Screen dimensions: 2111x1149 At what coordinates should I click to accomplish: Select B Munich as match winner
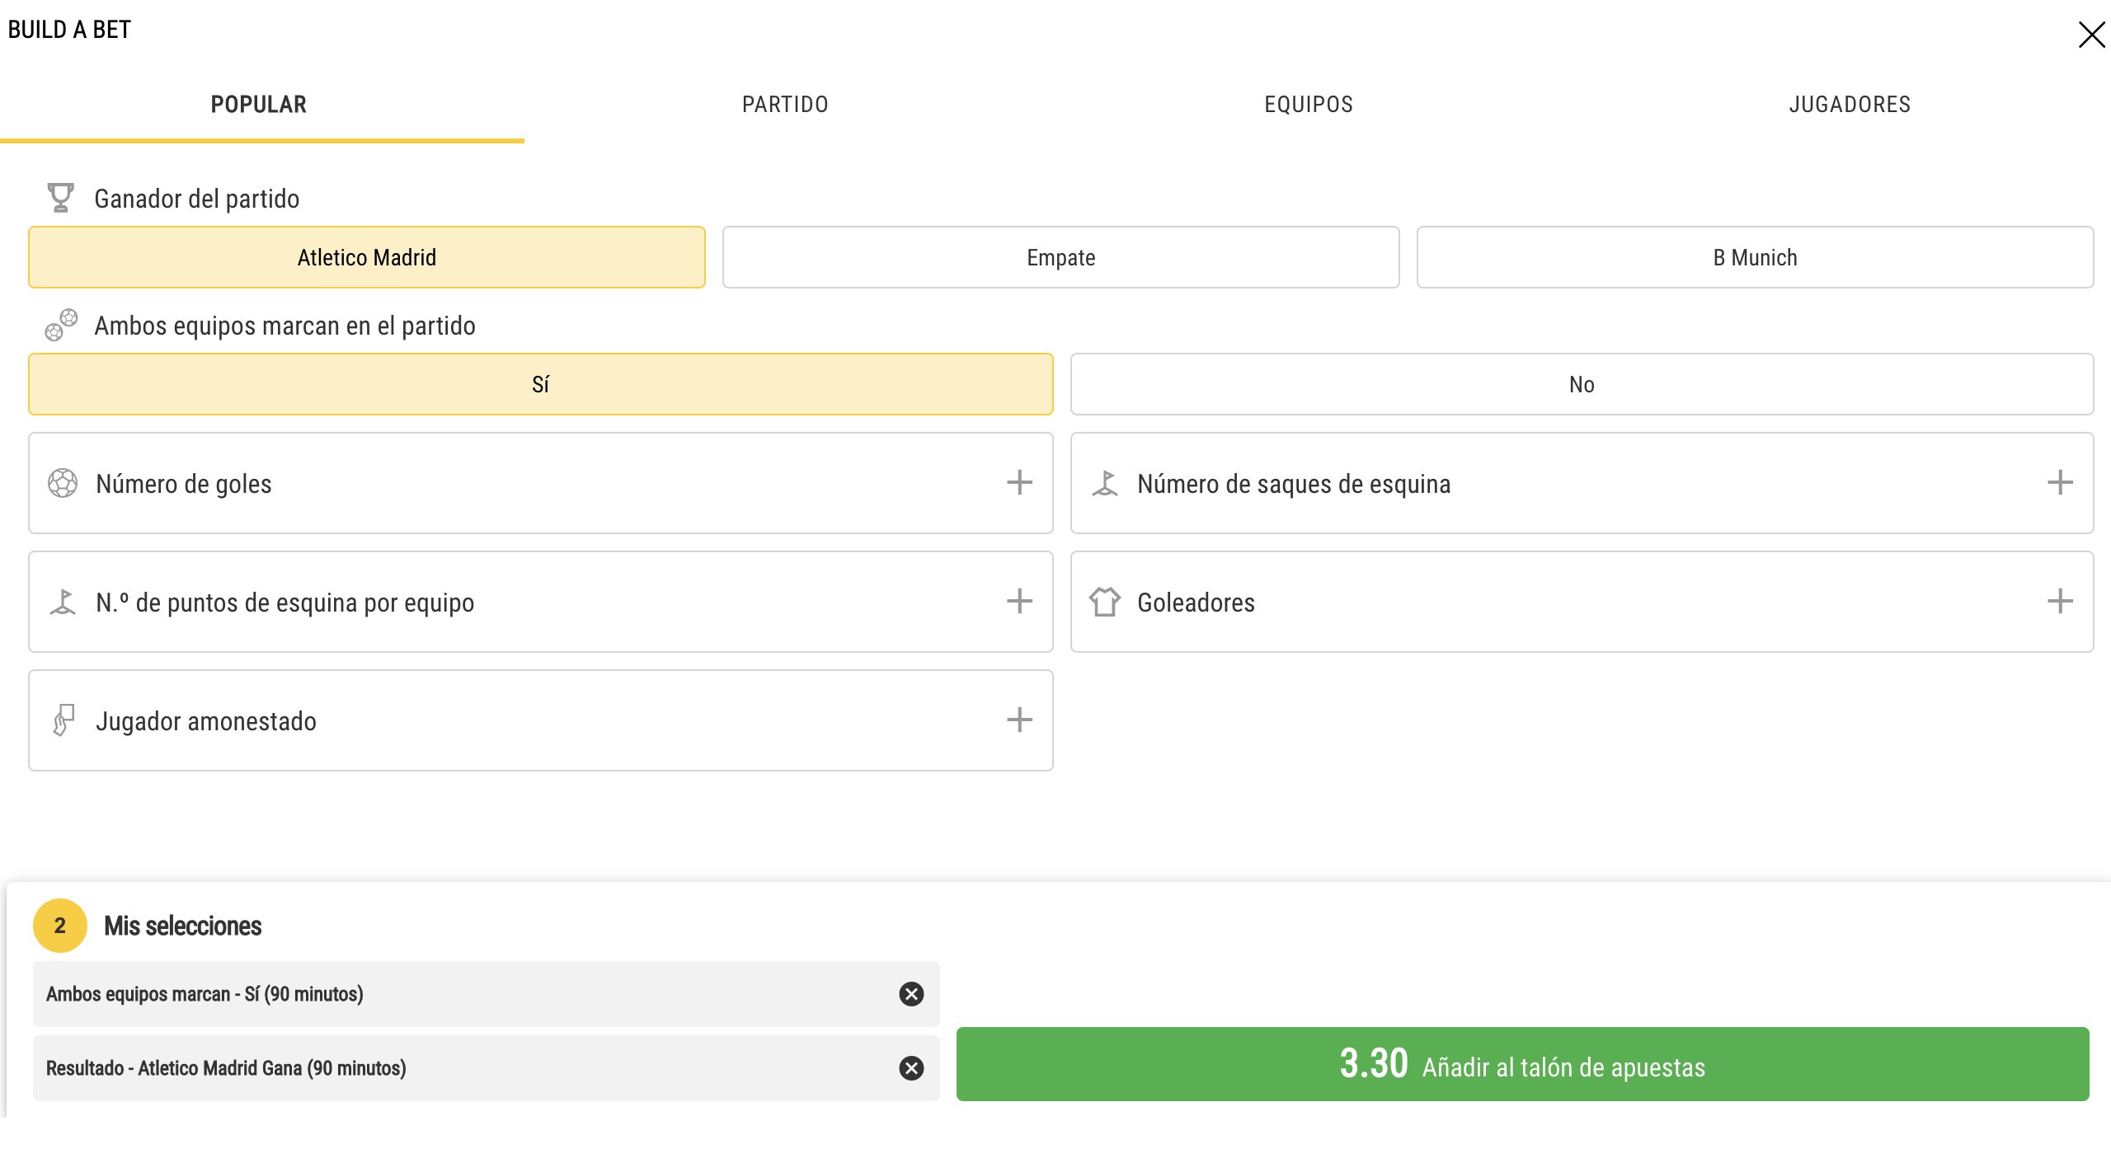tap(1755, 257)
